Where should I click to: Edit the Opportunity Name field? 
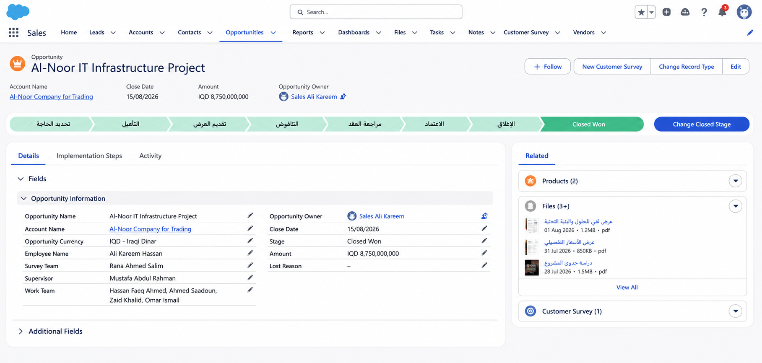click(x=250, y=215)
